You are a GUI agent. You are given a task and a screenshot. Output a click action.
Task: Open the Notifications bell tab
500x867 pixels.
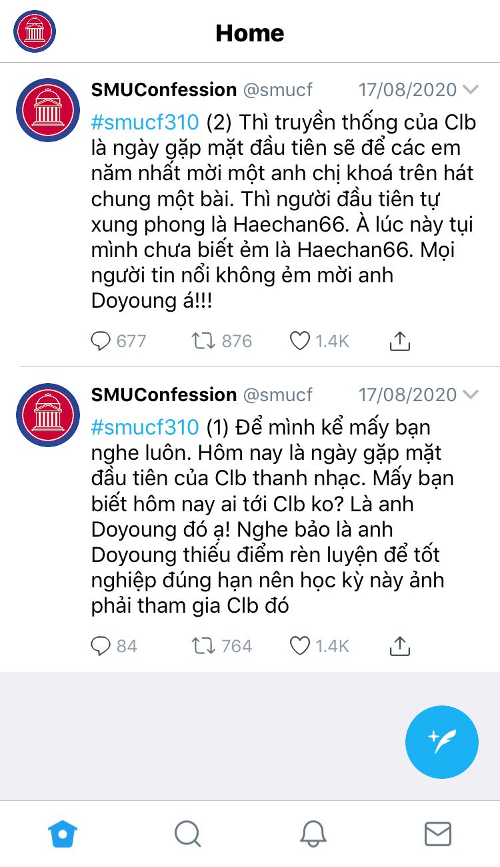[x=313, y=834]
